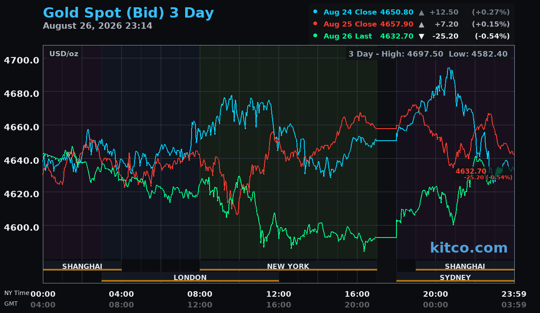This screenshot has width=540, height=313.
Task: Click the blue Aug 24 legend dot
Action: [x=315, y=12]
